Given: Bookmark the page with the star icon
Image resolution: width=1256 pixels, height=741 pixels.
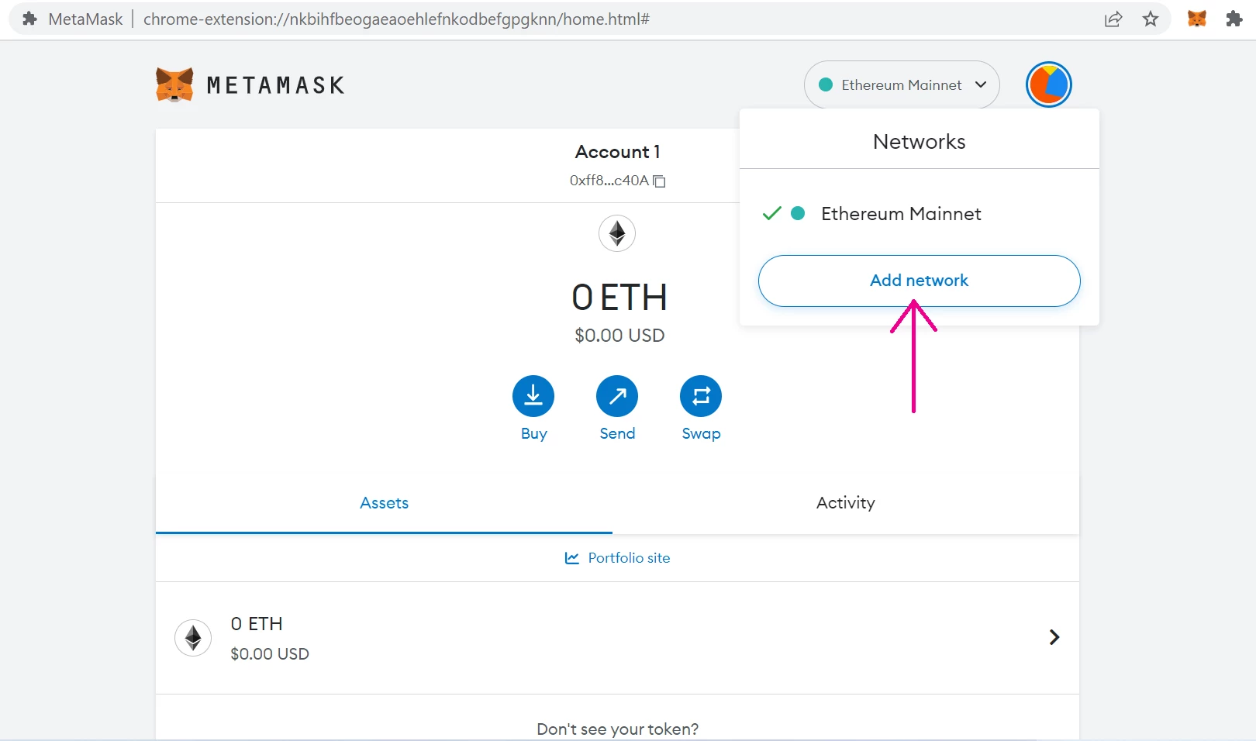Looking at the screenshot, I should click(1151, 19).
